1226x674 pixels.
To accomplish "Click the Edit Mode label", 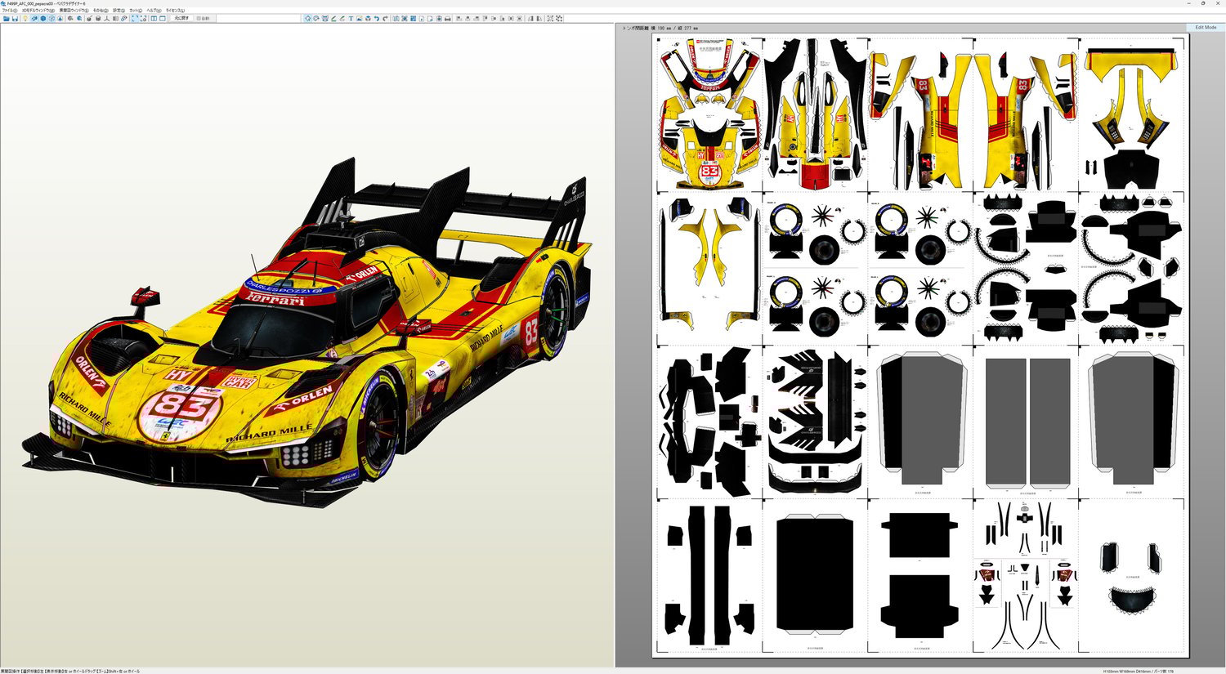I will coord(1206,28).
